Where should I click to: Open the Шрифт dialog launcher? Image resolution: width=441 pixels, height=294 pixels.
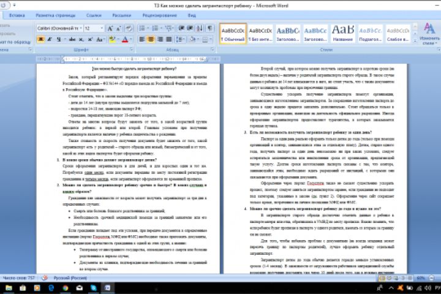[131, 50]
